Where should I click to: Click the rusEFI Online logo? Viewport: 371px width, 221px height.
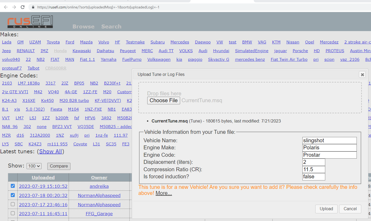click(30, 21)
